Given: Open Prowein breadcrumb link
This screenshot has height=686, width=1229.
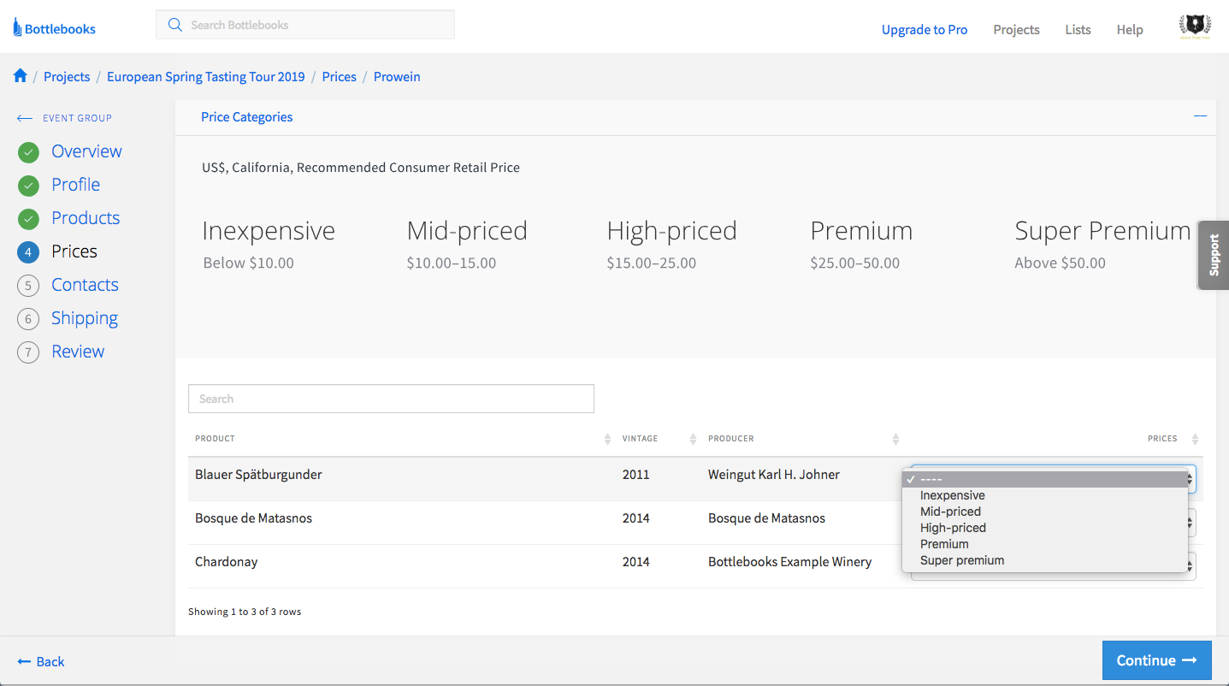Looking at the screenshot, I should tap(397, 76).
